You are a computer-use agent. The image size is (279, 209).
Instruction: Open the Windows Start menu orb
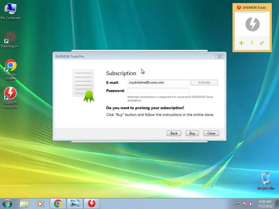coord(7,204)
